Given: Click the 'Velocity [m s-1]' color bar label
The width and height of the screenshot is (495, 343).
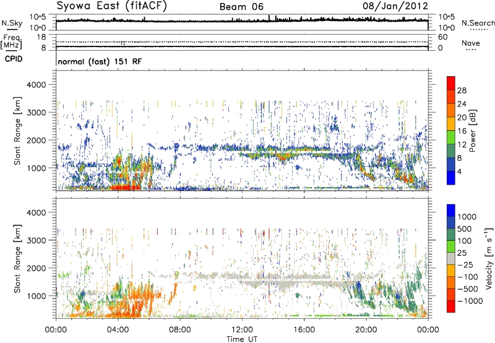Looking at the screenshot, I should click(x=489, y=258).
